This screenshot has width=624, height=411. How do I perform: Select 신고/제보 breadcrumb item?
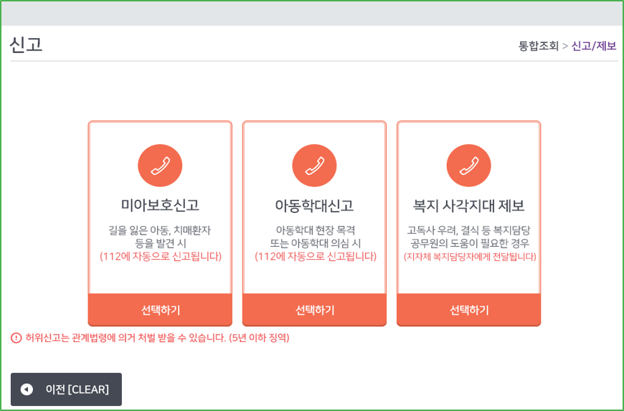(594, 46)
